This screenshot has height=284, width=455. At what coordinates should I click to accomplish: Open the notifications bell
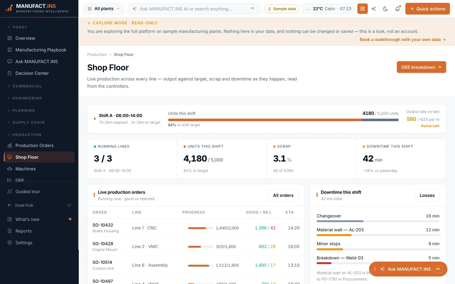pyautogui.click(x=397, y=9)
